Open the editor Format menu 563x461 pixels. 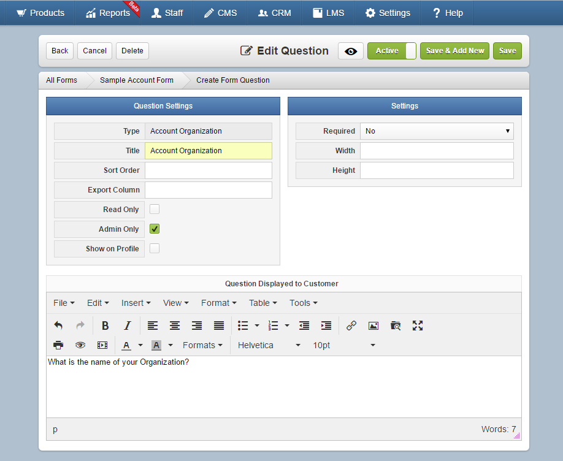[219, 303]
